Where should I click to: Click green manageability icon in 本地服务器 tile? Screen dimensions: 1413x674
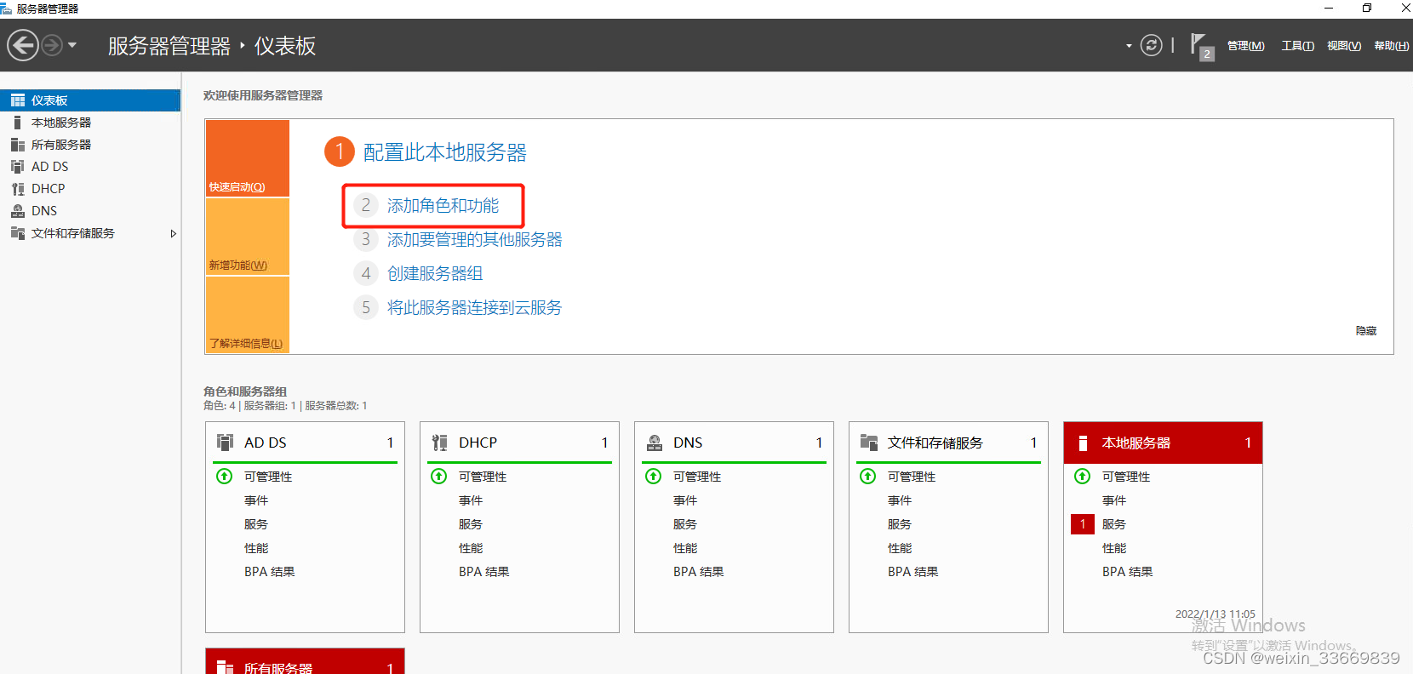click(1083, 477)
